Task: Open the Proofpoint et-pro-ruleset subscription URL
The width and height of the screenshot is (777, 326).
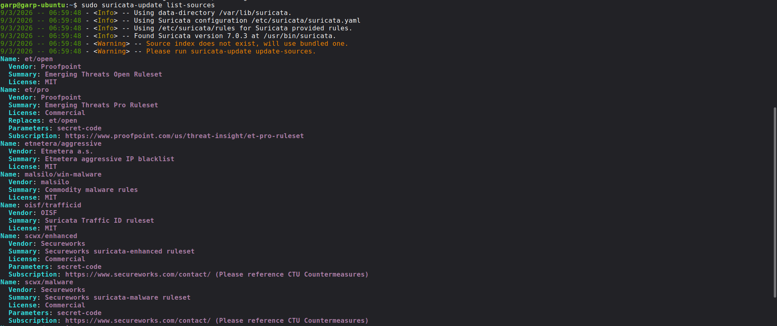Action: click(x=184, y=136)
